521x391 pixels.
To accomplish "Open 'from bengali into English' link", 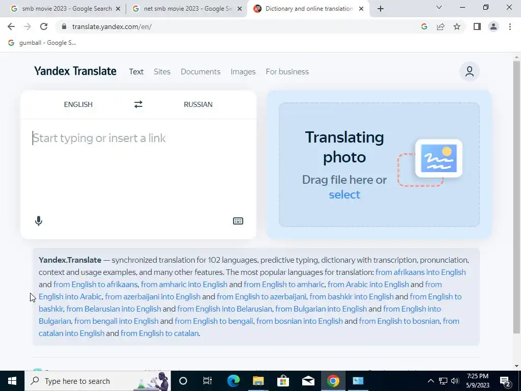I will [117, 321].
